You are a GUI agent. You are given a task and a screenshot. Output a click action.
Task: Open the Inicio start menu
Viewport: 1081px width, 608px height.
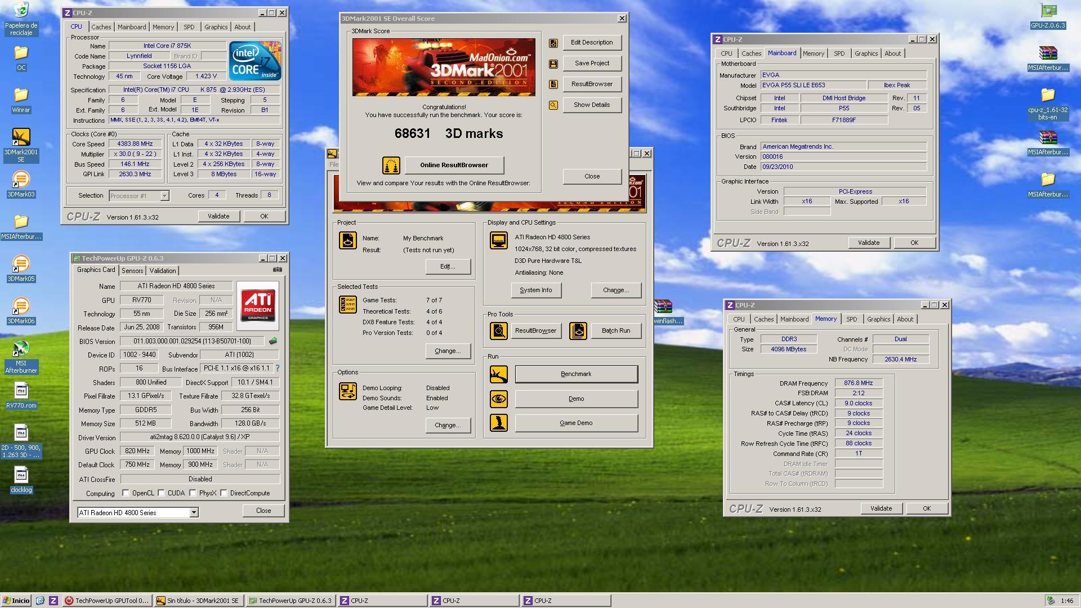point(16,601)
